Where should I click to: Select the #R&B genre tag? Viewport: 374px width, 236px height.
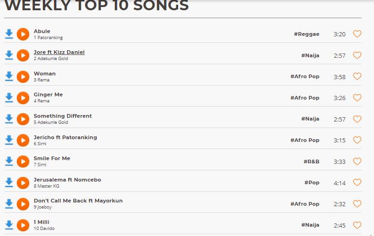(311, 162)
